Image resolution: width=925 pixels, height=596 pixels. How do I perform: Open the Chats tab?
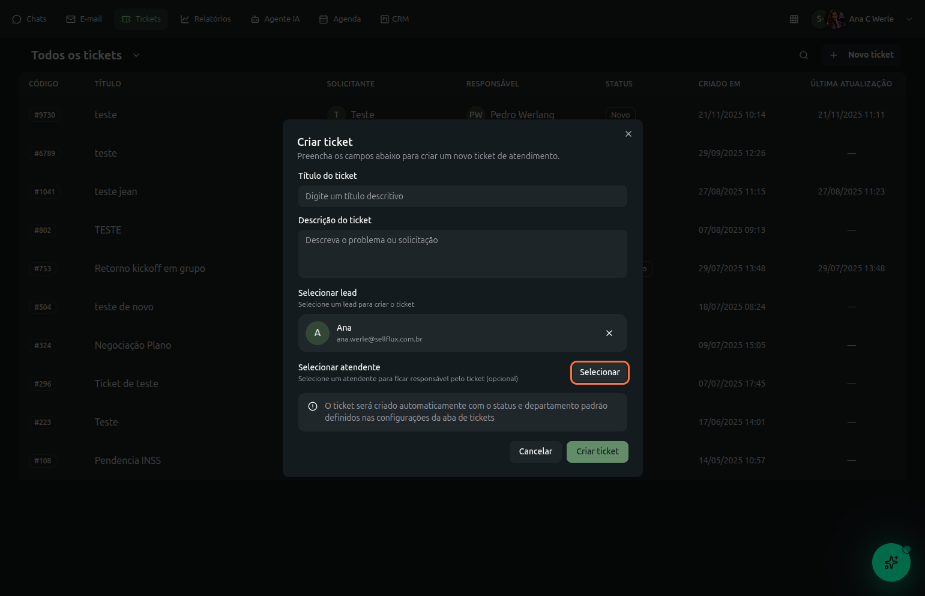(x=29, y=19)
